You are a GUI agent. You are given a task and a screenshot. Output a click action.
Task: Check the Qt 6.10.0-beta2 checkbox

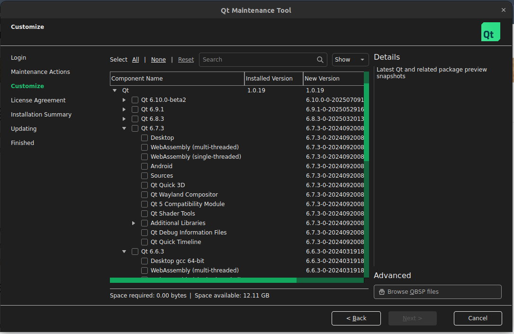(x=135, y=100)
